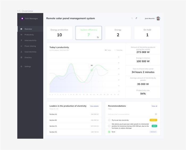Open notifications icon in the header
The width and height of the screenshot is (186, 150).
click(136, 18)
